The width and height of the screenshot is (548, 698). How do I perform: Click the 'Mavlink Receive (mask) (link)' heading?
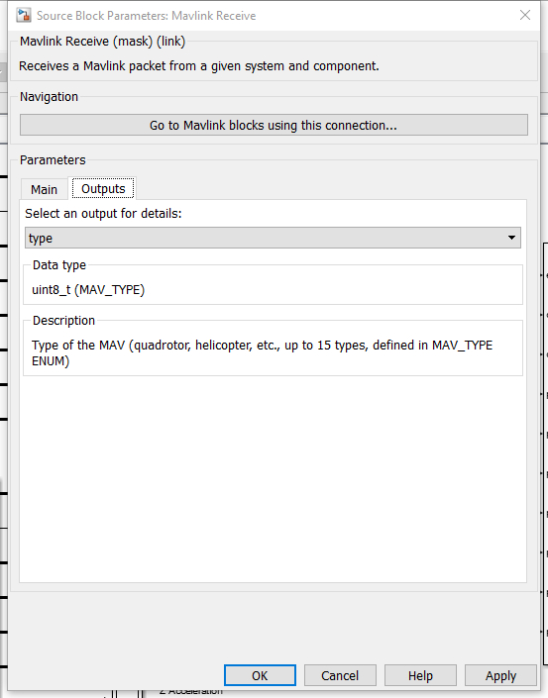(102, 42)
